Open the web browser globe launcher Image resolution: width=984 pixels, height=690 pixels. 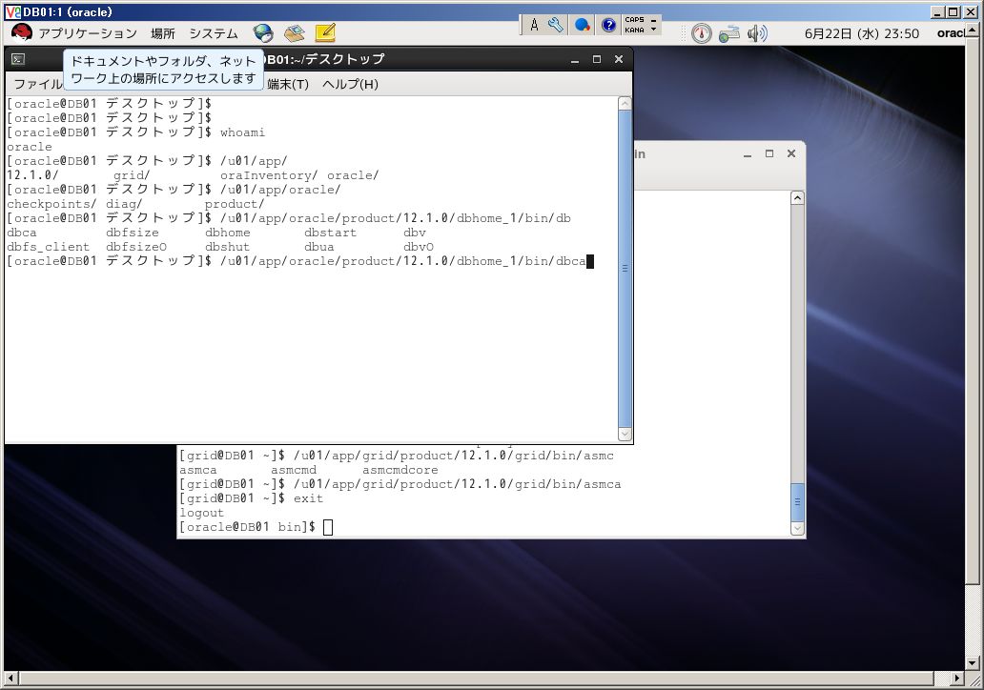[263, 33]
